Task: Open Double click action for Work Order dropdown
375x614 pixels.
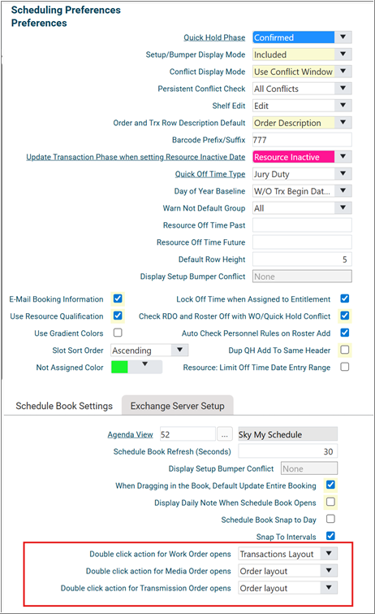Action: click(329, 554)
